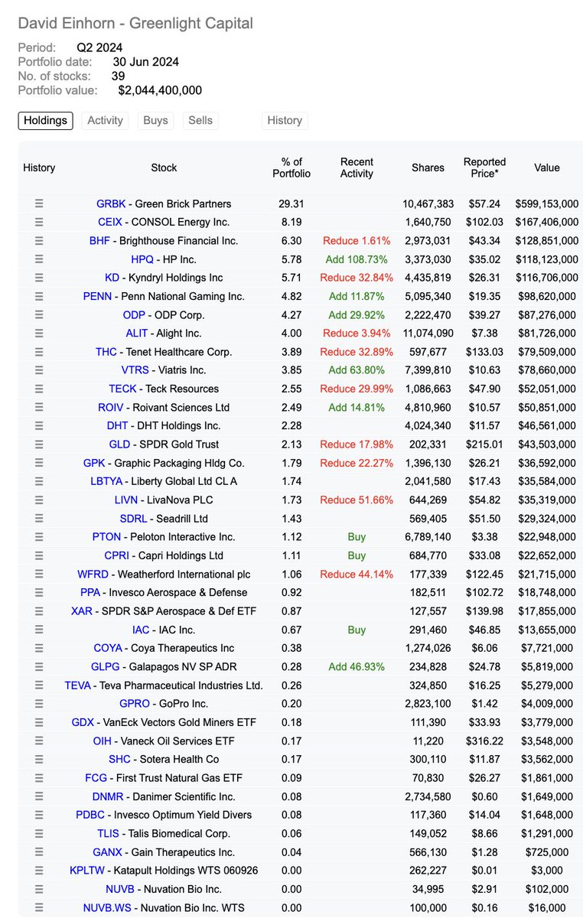Screen dimensions: 583x918
Task: Open the GRBK ticker link
Action: click(x=110, y=203)
